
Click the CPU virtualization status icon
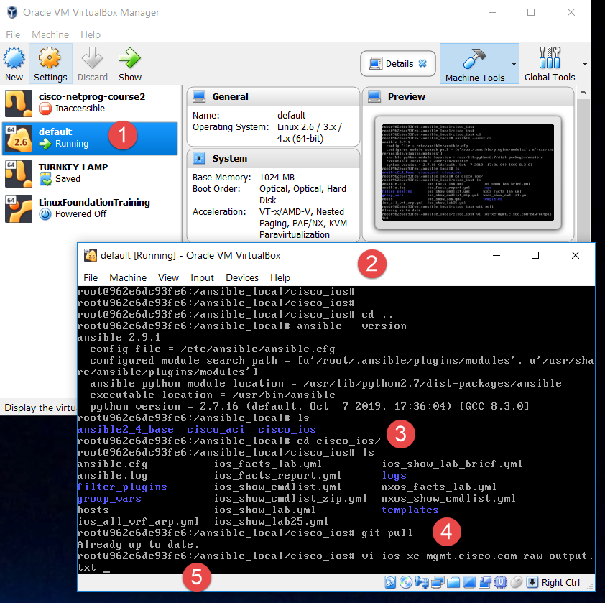click(x=500, y=582)
